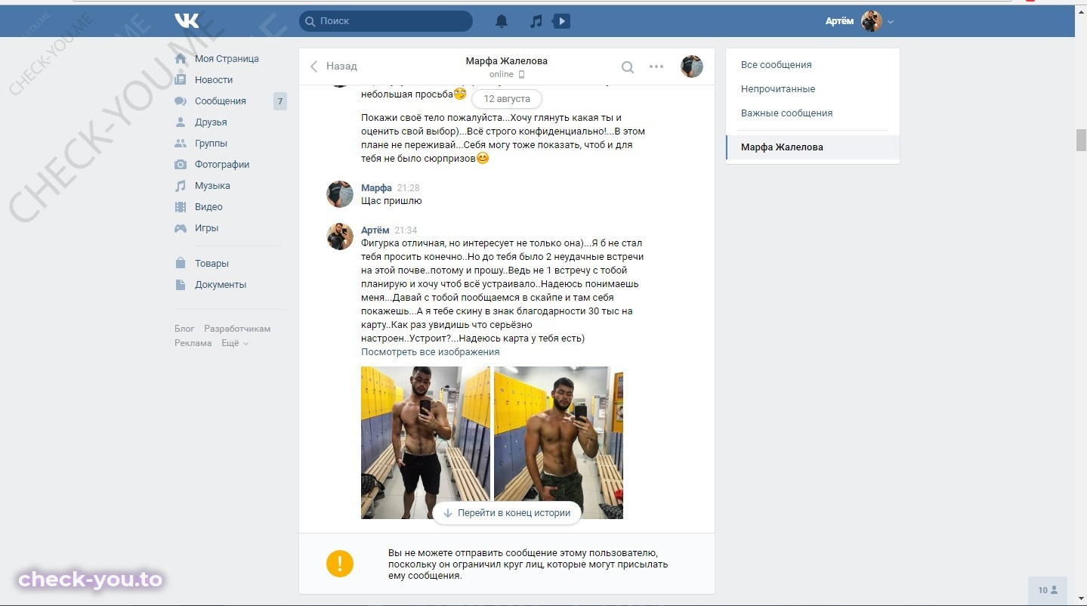1087x606 pixels.
Task: Click Артём's avatar next to his message
Action: [340, 237]
